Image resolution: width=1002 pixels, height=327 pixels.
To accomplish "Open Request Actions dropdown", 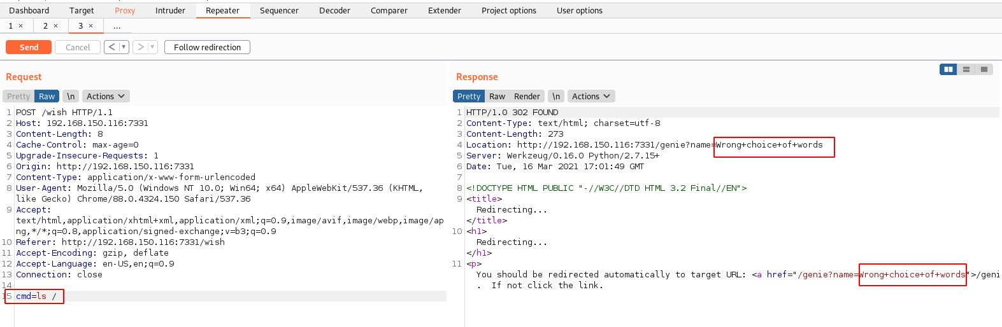I will click(x=106, y=96).
